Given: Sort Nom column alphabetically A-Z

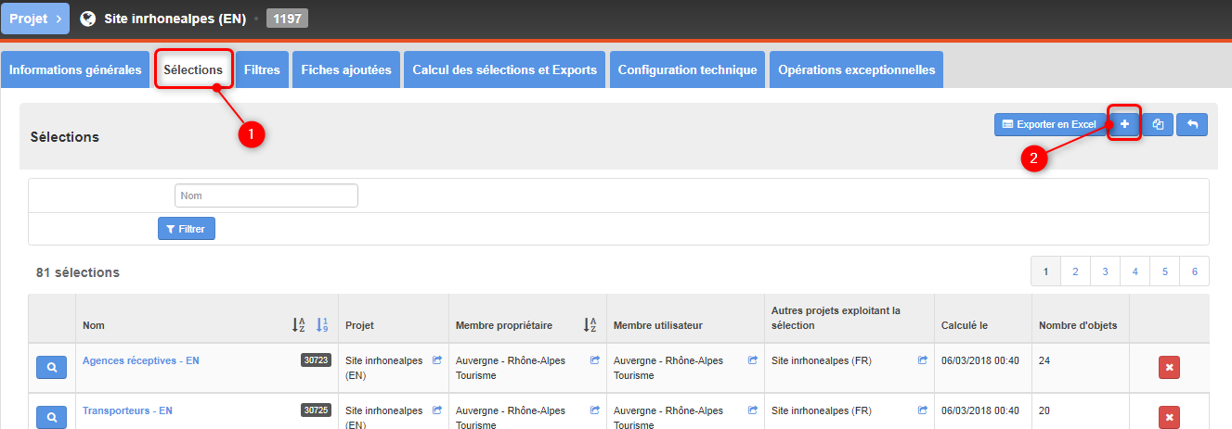Looking at the screenshot, I should coord(299,325).
